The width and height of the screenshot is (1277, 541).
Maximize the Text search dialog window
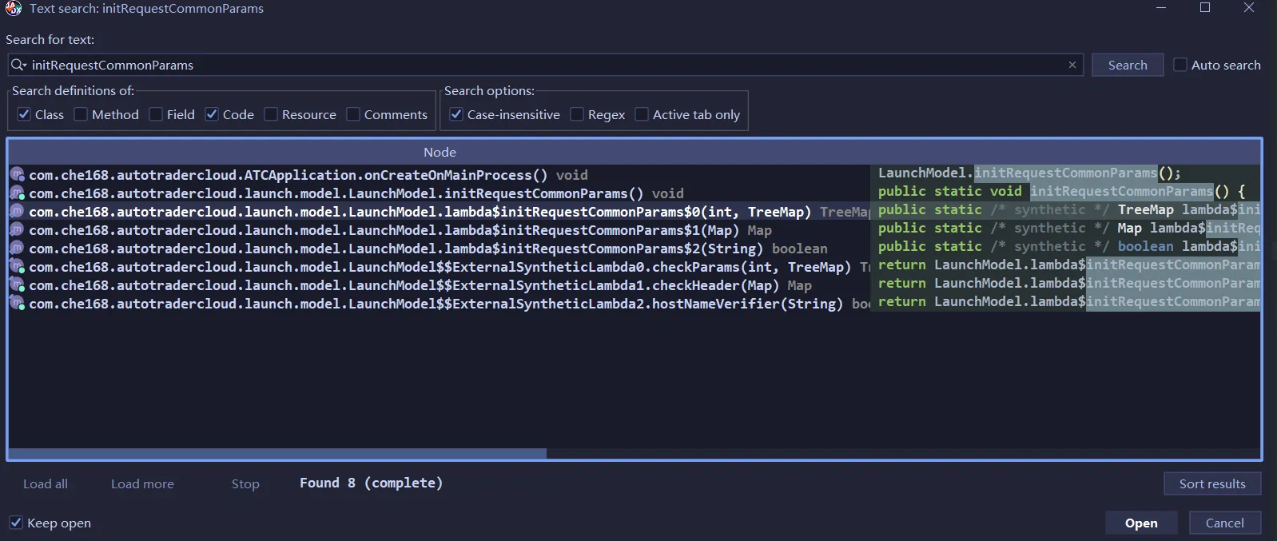click(1205, 8)
